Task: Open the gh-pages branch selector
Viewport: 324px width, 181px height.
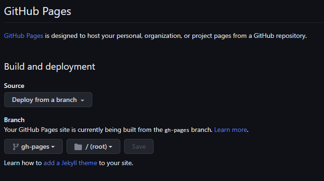Action: pos(33,146)
